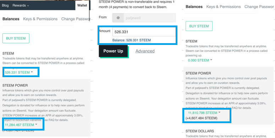Click the Blog menu item
Screen dimensions: 275x138
[x=5, y=5]
